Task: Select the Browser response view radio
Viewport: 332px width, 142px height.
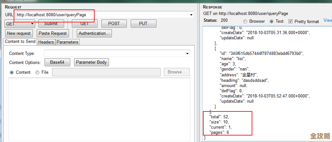Action: pos(245,21)
